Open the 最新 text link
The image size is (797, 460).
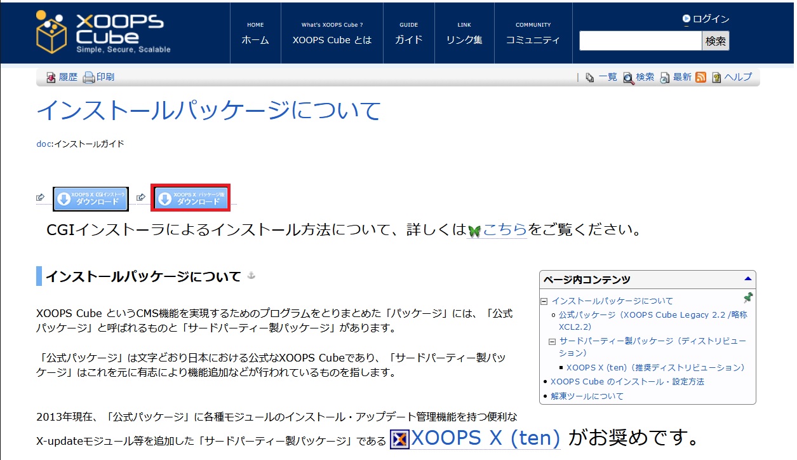click(682, 78)
